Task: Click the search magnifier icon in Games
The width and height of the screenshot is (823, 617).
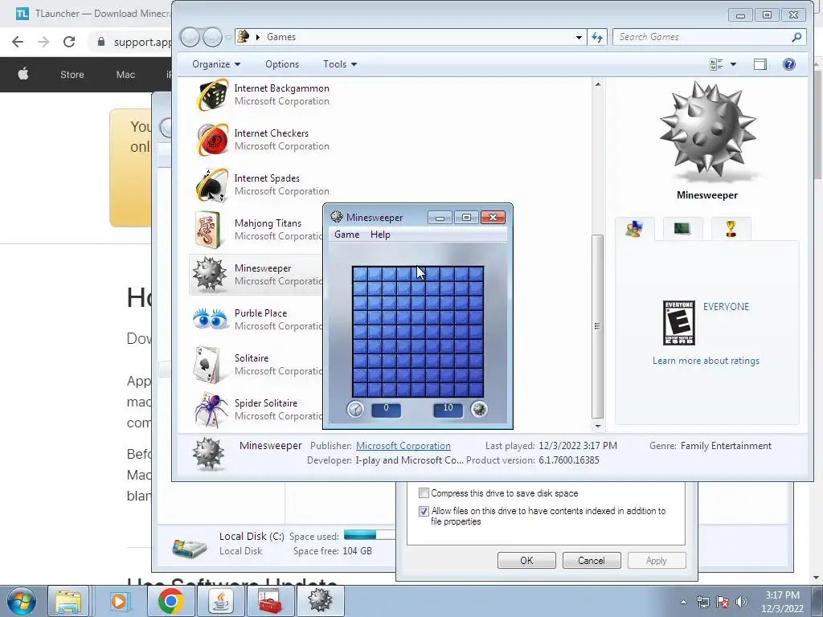Action: click(796, 37)
